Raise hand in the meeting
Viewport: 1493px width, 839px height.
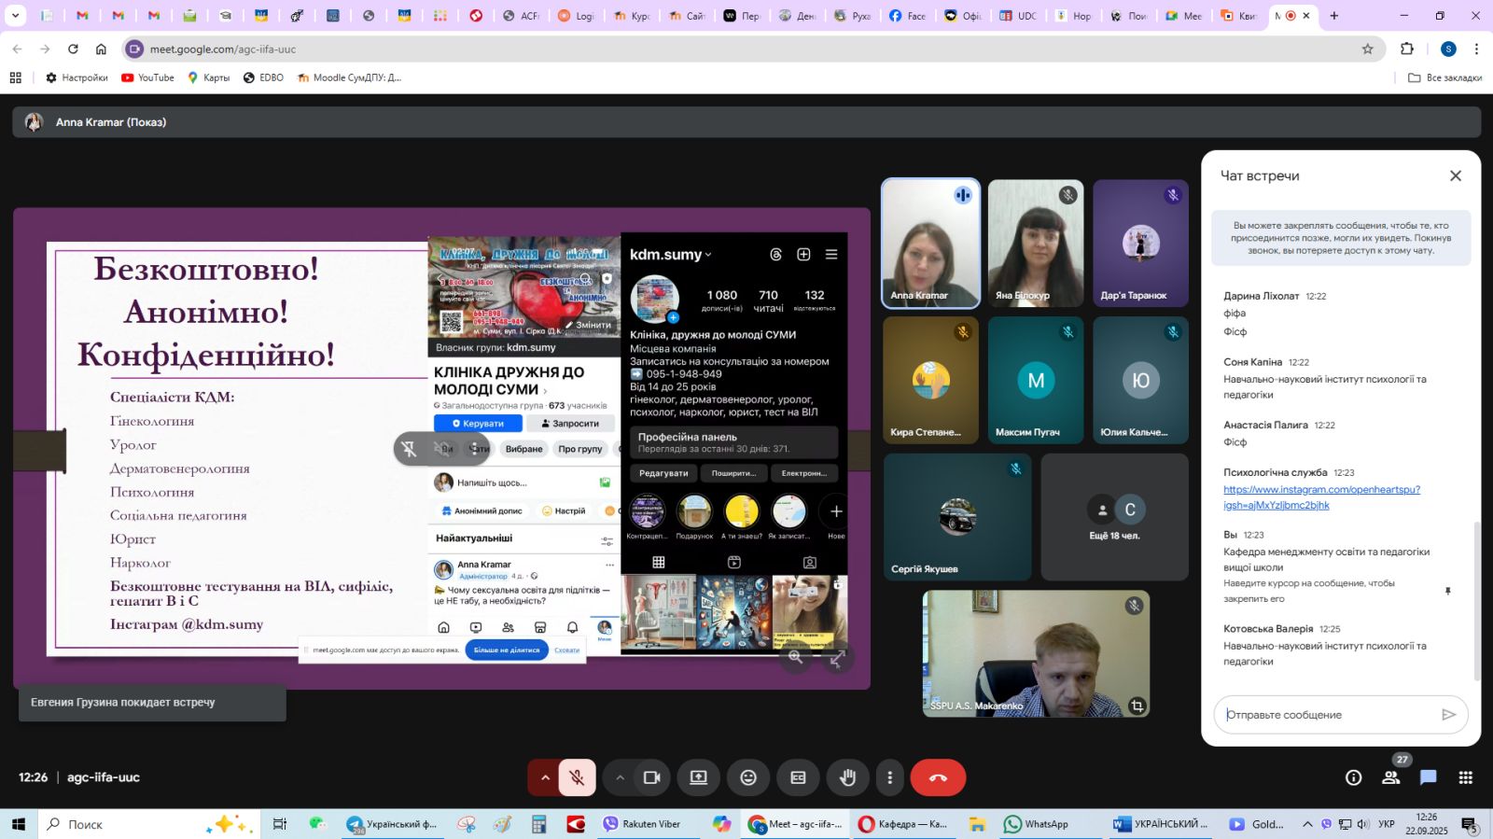click(x=847, y=777)
